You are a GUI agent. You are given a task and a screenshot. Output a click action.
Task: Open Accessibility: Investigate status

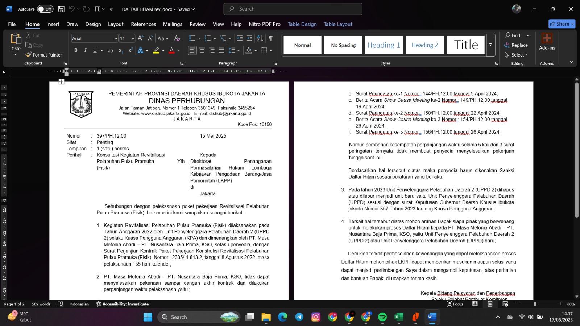[x=123, y=304]
